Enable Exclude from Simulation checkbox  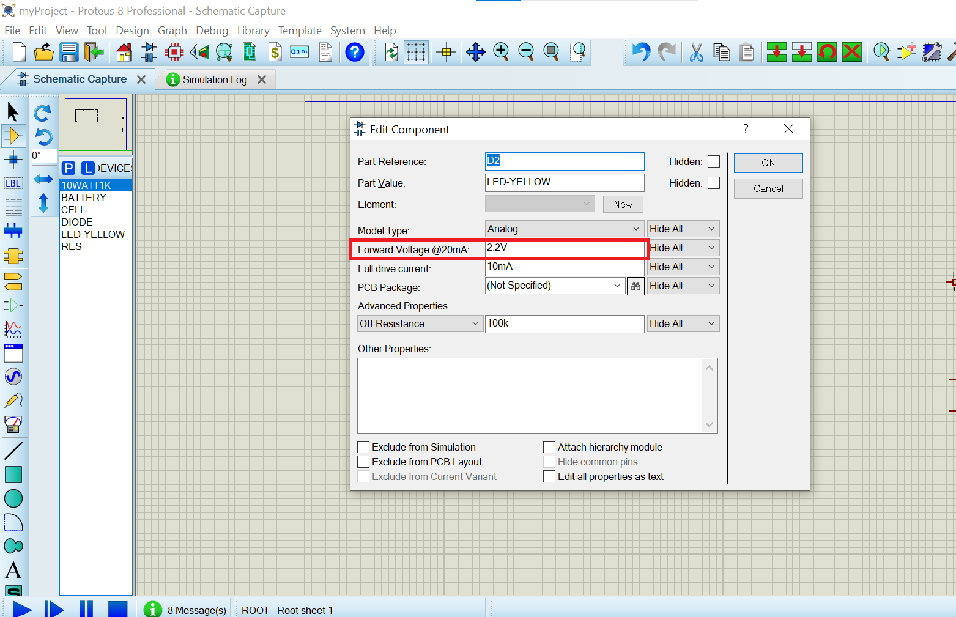pyautogui.click(x=363, y=447)
